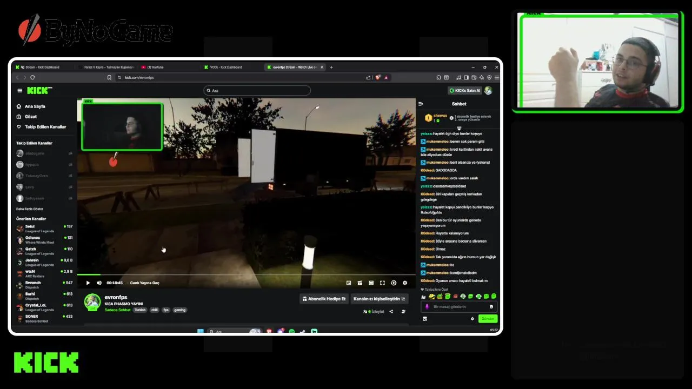Click the Bir mesaj gönderin chat input

click(458, 306)
